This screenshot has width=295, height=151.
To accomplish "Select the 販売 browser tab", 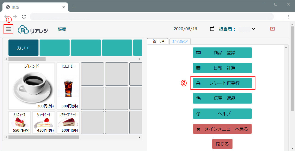I will point(35,7).
